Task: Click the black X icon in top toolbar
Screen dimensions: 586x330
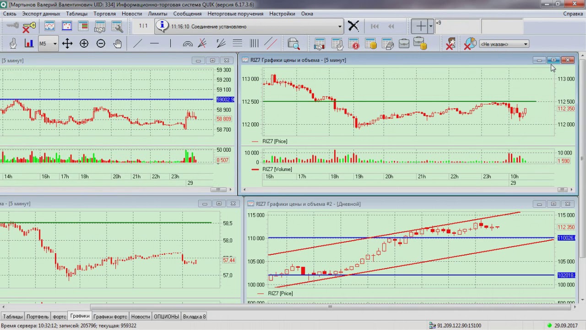Action: pos(353,26)
